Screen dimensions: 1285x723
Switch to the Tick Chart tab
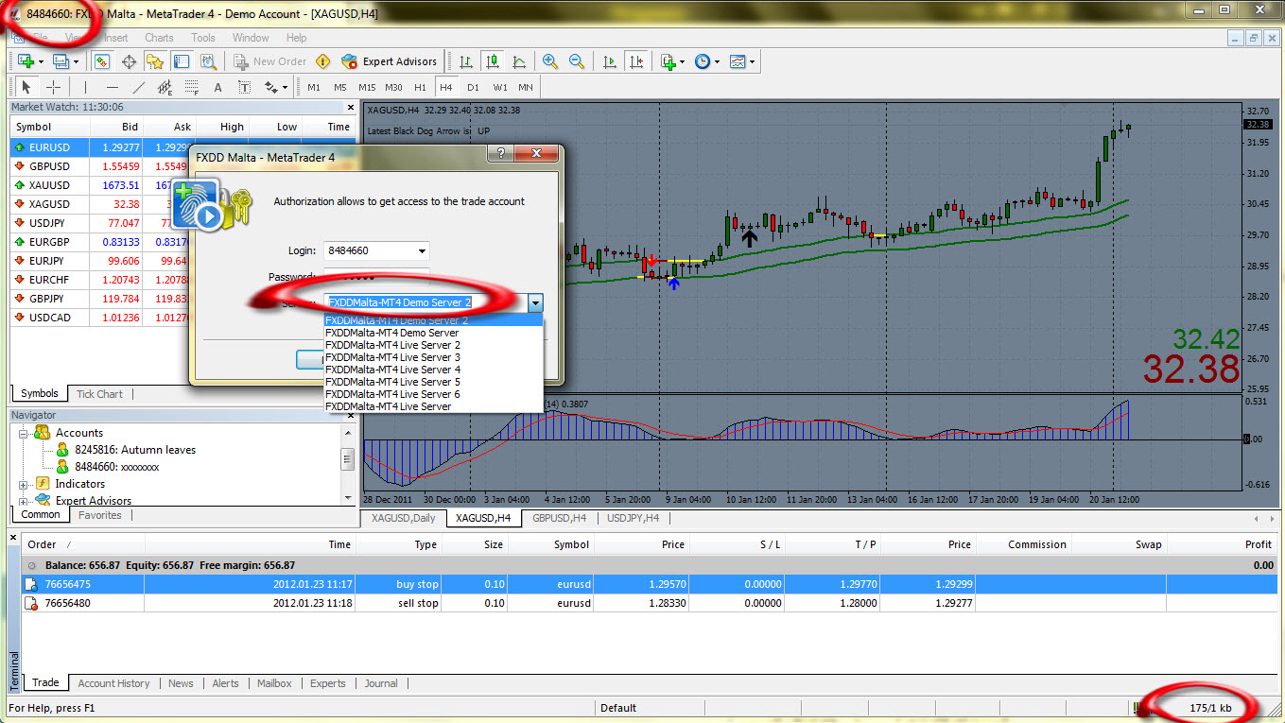point(99,394)
